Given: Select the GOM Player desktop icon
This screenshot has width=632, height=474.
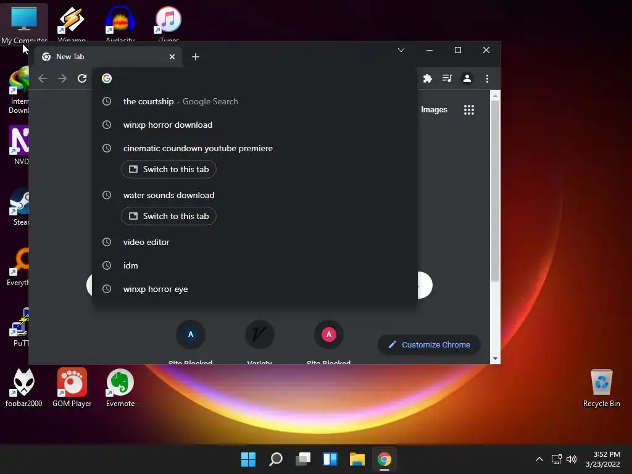Looking at the screenshot, I should [x=72, y=388].
